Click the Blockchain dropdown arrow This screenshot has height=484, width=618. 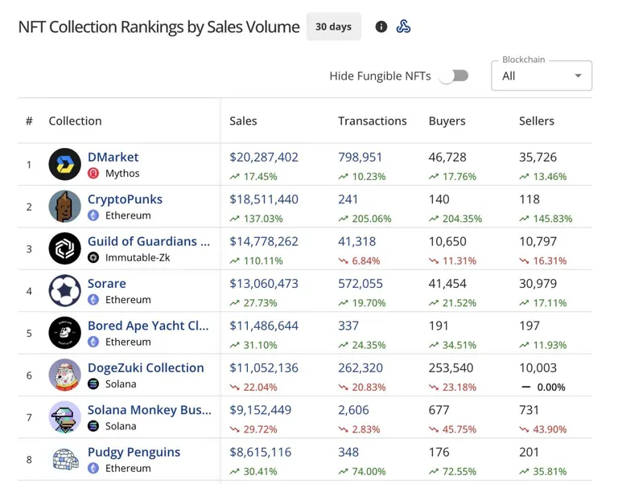(x=578, y=76)
